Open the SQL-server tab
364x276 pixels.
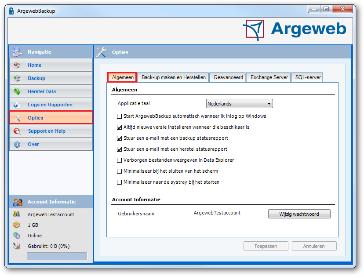[x=308, y=77]
